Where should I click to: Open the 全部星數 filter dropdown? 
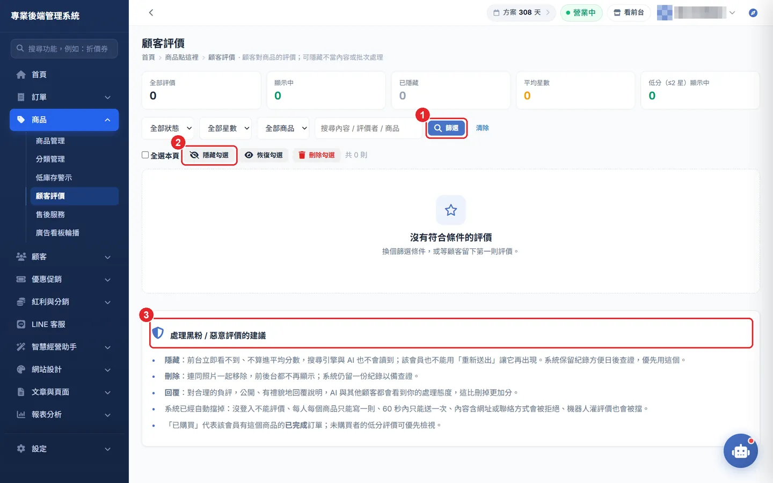coord(226,128)
